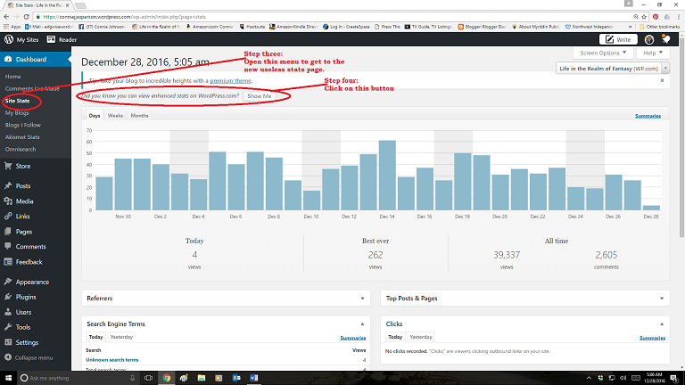Click the Show Me button
The width and height of the screenshot is (685, 385).
click(x=259, y=95)
